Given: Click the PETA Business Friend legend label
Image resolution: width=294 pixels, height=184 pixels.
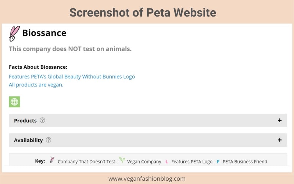Looking at the screenshot, I should coord(245,162).
